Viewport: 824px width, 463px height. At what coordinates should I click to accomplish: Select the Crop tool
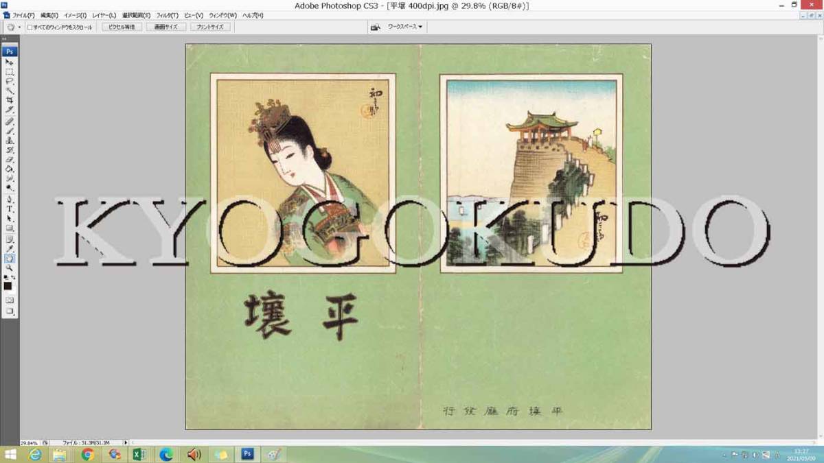click(x=10, y=100)
